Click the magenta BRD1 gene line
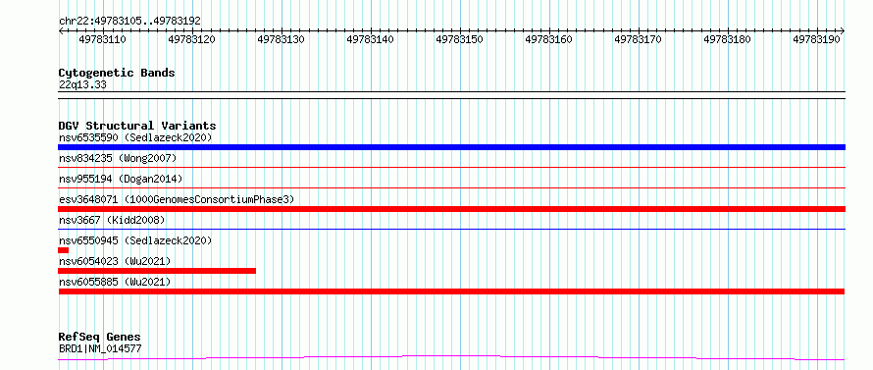Image resolution: width=873 pixels, height=370 pixels. click(x=451, y=358)
